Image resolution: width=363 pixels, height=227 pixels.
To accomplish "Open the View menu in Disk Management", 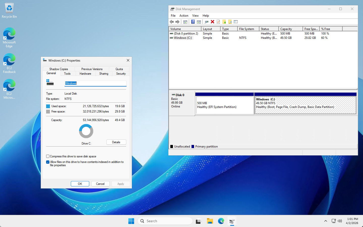I will (195, 16).
